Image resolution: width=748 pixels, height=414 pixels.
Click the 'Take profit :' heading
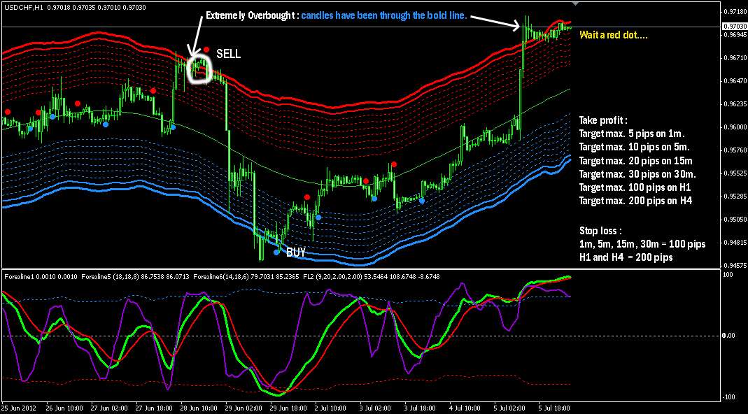coord(602,120)
